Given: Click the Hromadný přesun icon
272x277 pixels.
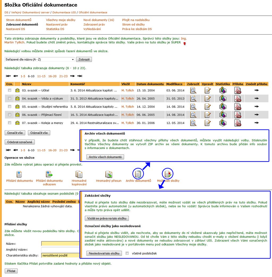Looking at the screenshot, I should click(109, 174).
